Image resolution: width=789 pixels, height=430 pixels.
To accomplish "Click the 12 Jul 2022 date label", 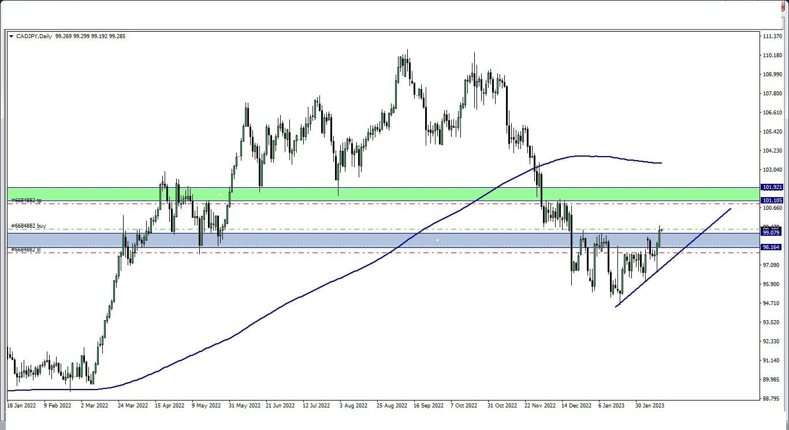I will pos(317,406).
